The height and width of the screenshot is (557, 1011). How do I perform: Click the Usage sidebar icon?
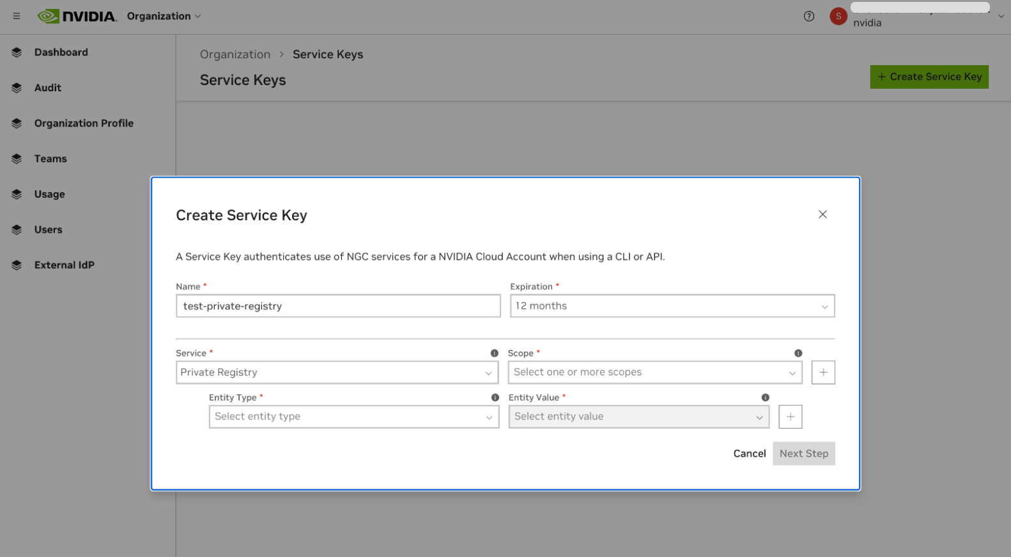(x=17, y=194)
